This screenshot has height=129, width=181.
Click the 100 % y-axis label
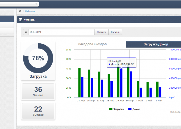(68, 59)
